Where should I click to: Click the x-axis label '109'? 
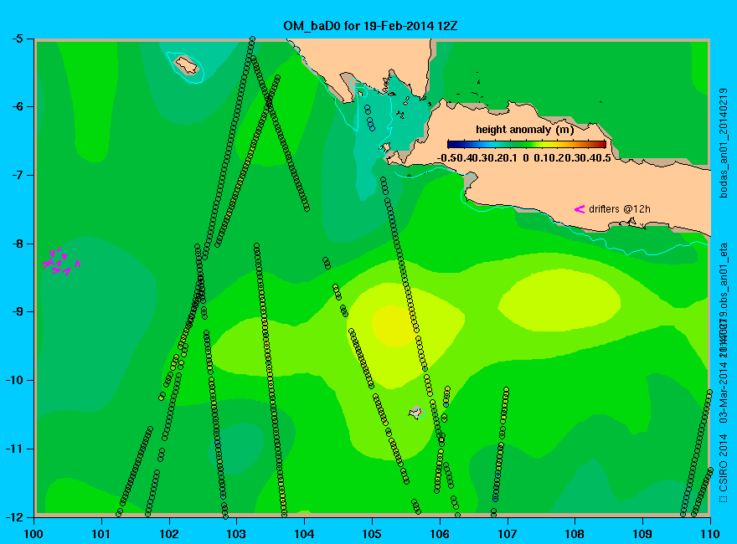pos(642,534)
